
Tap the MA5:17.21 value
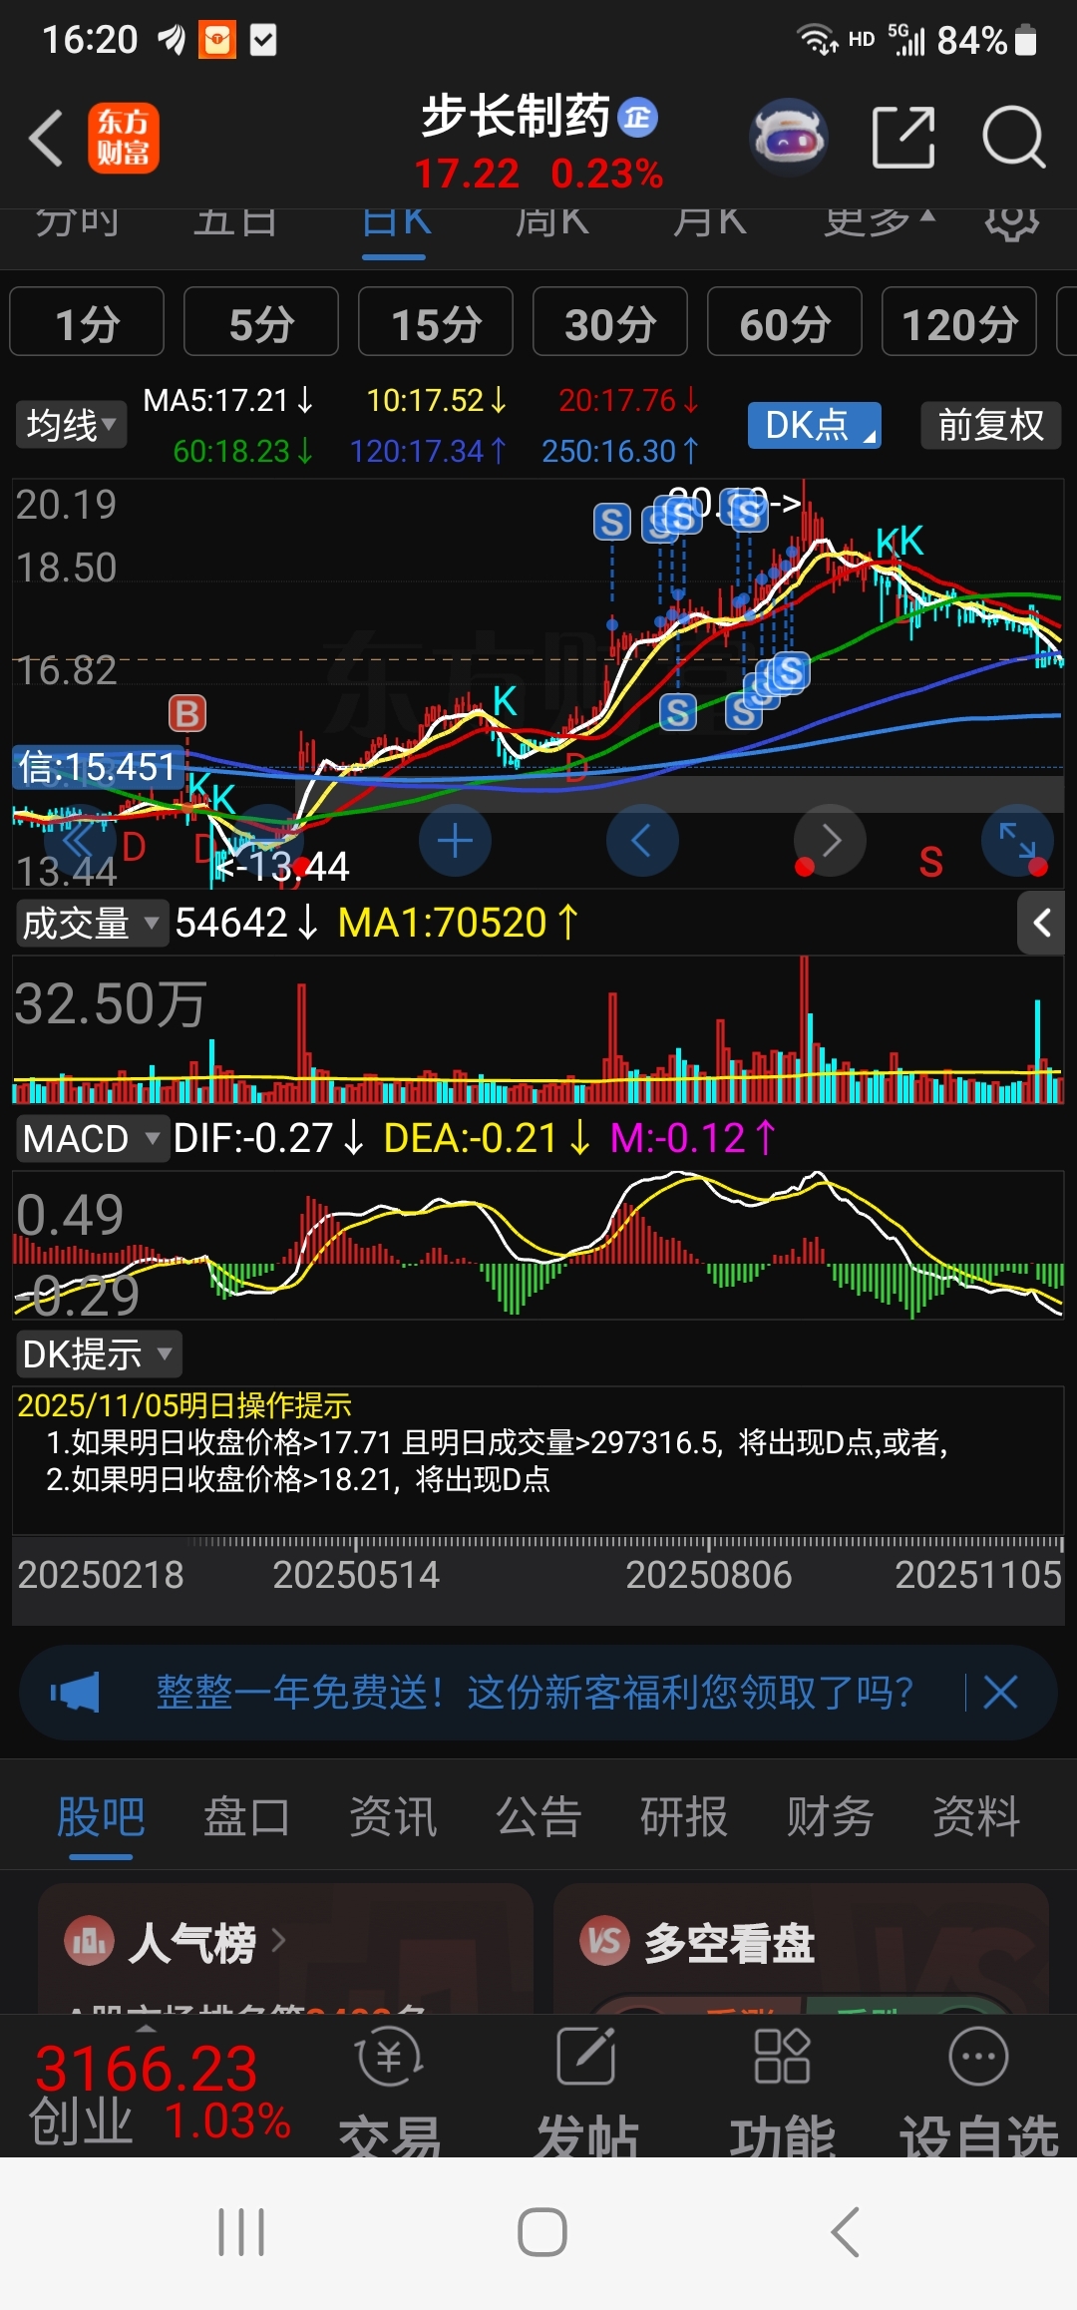(x=228, y=401)
